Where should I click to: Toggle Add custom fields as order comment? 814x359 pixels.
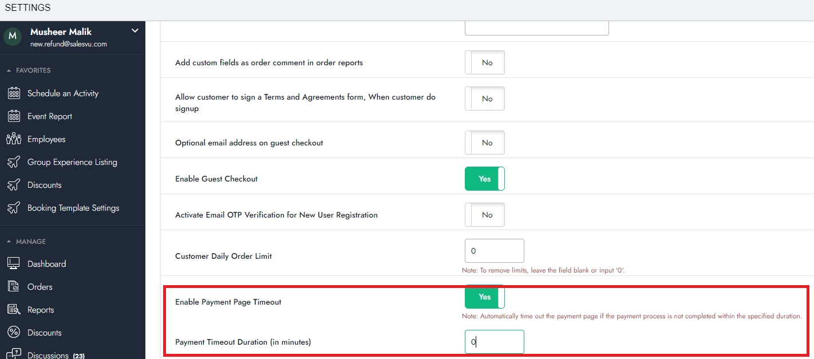485,62
